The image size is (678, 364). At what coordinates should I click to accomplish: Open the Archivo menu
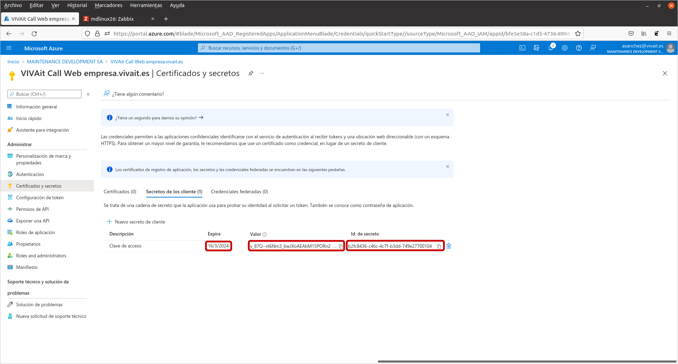point(13,5)
